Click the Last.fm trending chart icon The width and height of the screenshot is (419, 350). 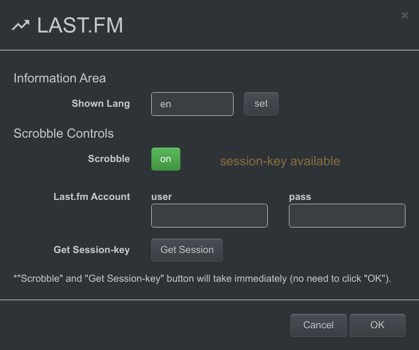(x=21, y=25)
